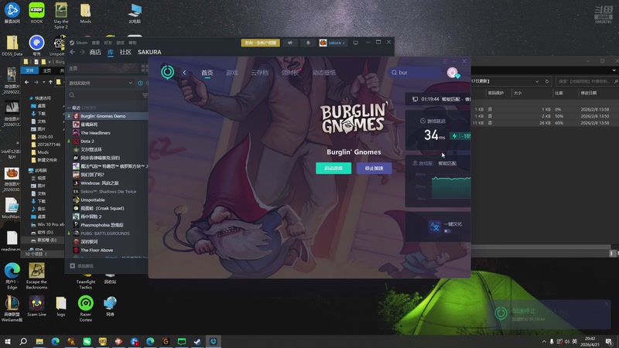Open Windows Start menu

(8, 341)
